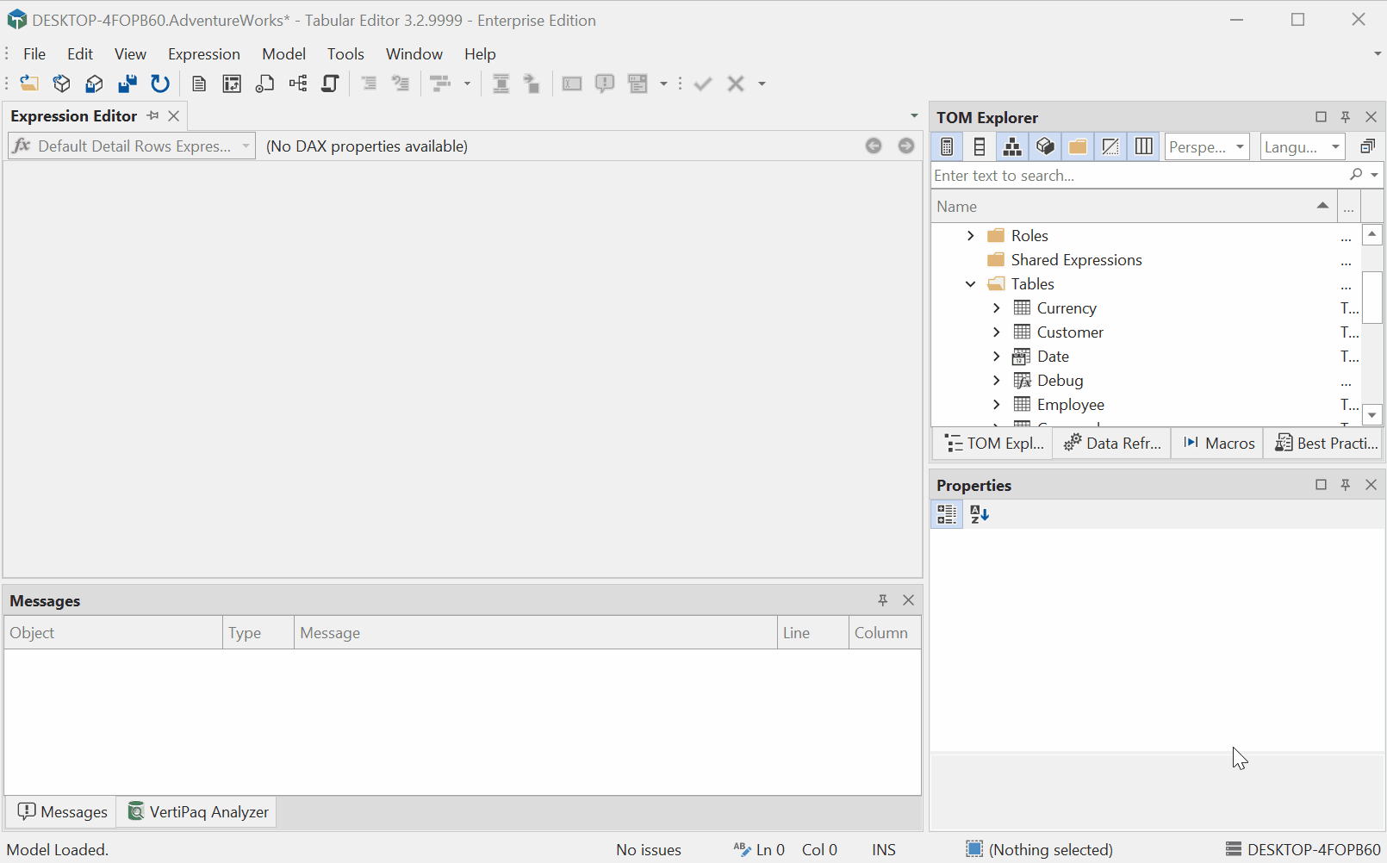Expand the Customer table node
This screenshot has width=1387, height=863.
pos(997,332)
